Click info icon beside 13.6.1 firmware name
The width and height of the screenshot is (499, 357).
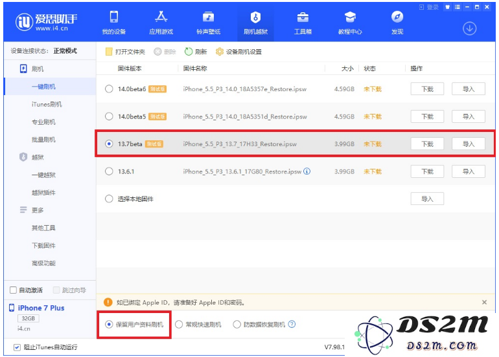click(x=307, y=171)
